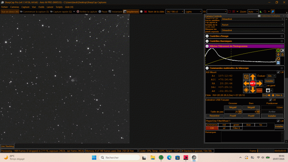
Task: Open the star favorites icon in mount controls
Action: 268,90
